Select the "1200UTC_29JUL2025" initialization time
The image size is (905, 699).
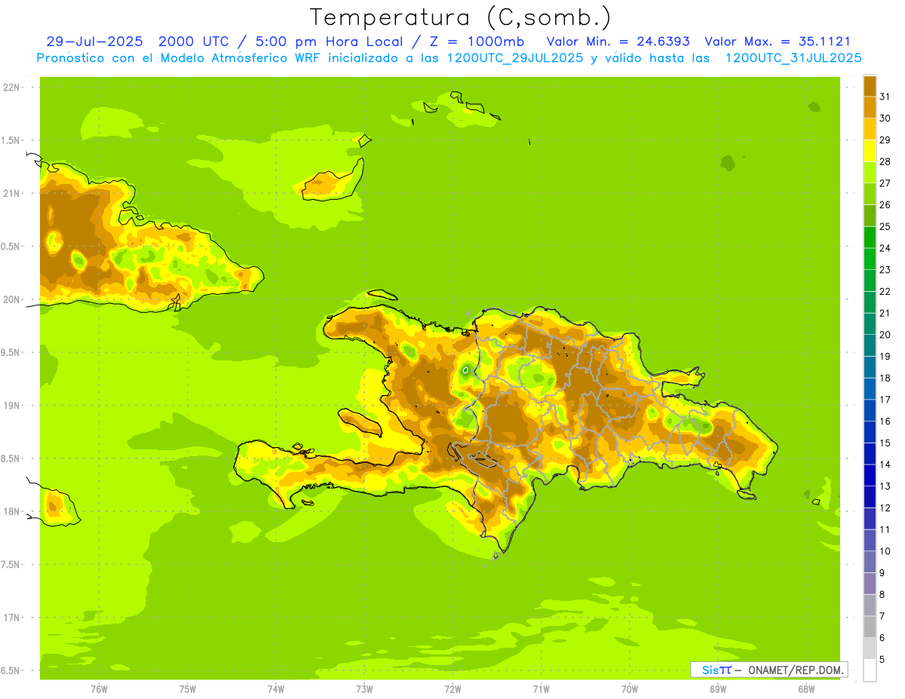coord(515,57)
